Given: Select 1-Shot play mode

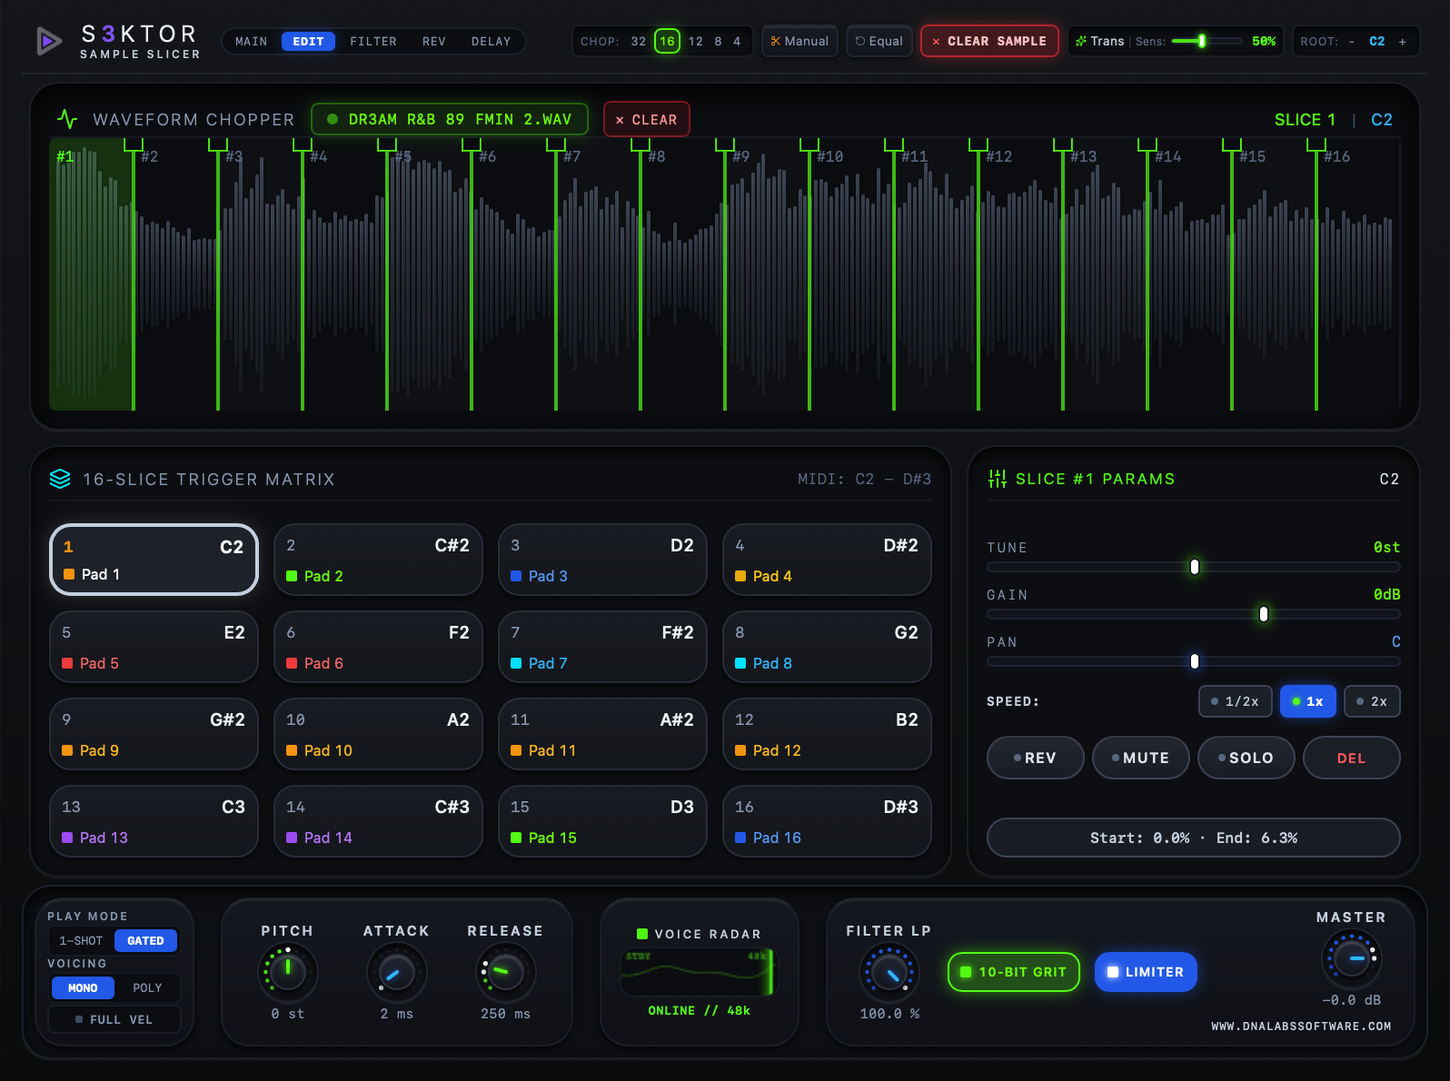Looking at the screenshot, I should (x=81, y=941).
